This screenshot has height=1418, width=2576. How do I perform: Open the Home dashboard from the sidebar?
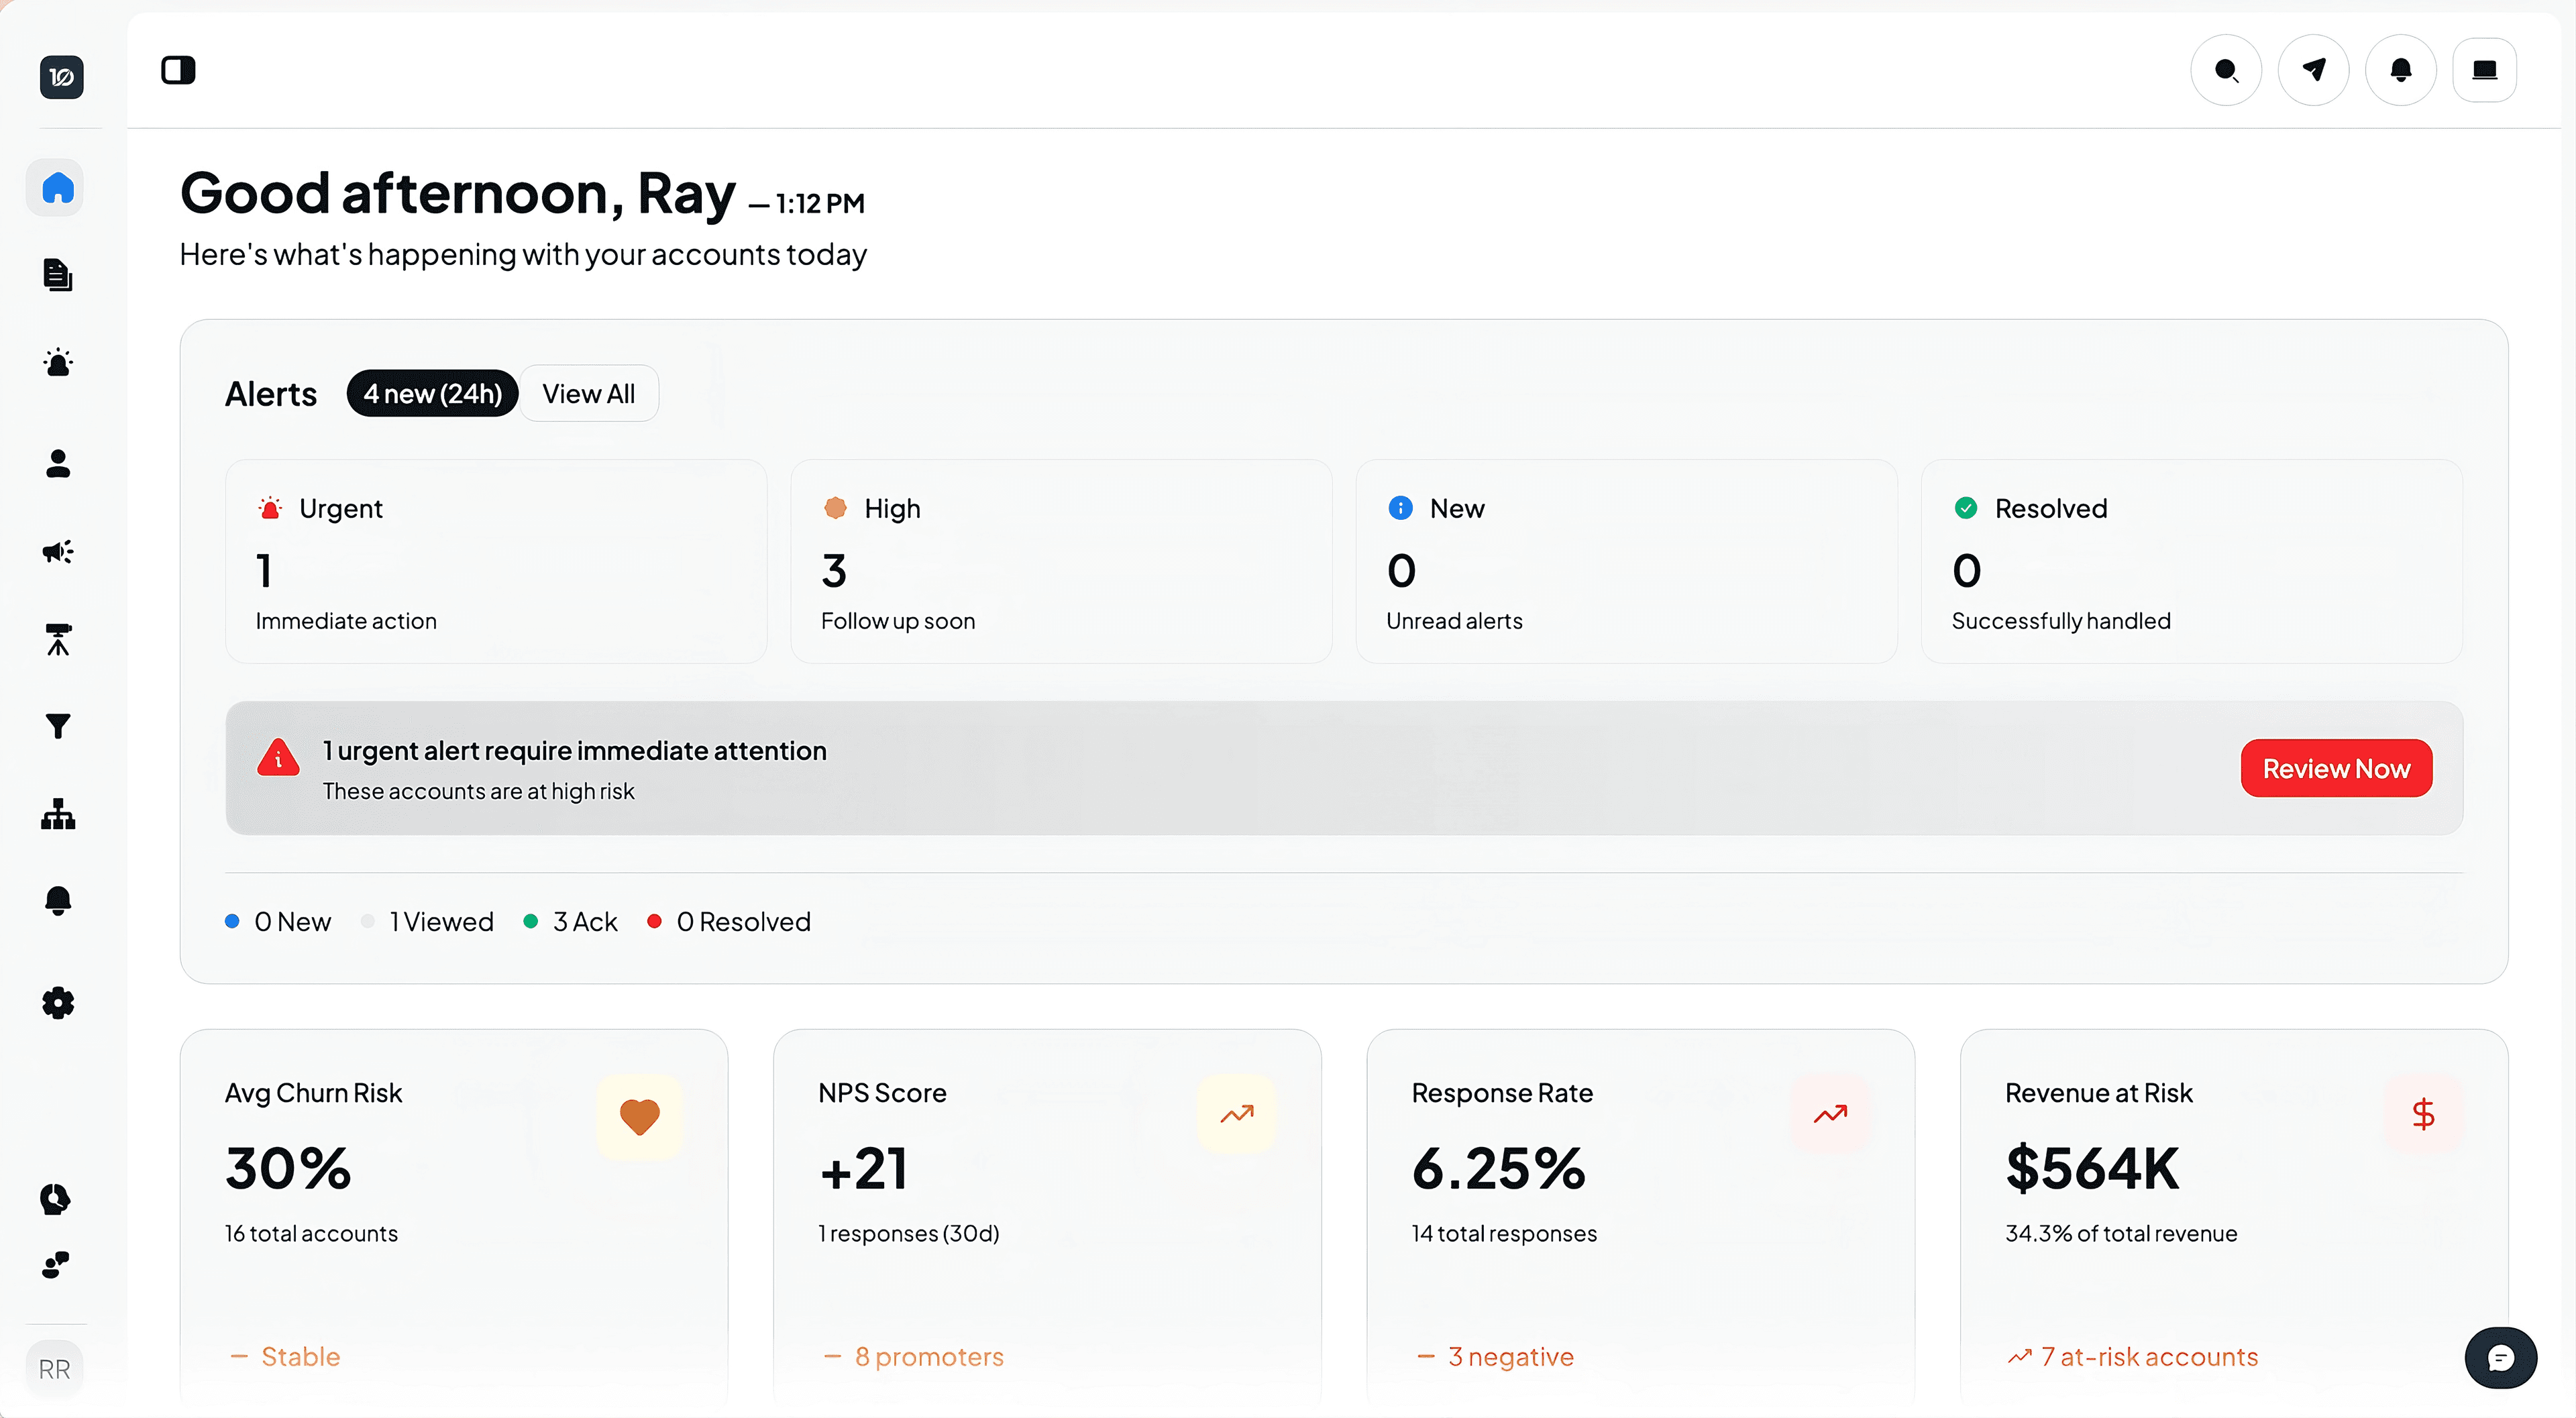[x=56, y=188]
